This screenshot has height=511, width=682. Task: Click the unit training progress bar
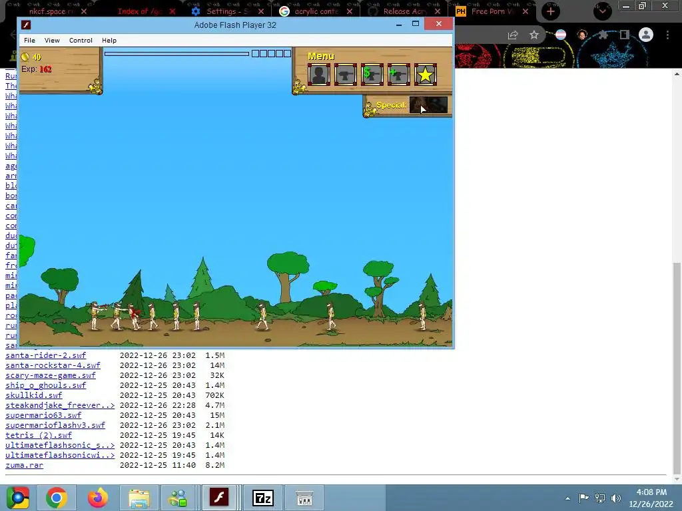click(176, 54)
